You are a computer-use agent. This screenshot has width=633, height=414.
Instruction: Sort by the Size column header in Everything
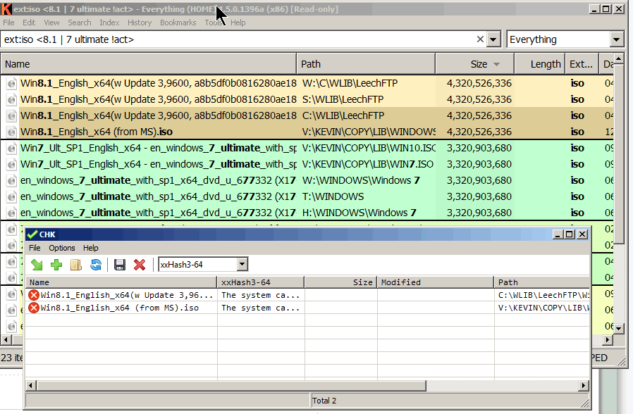(x=475, y=64)
